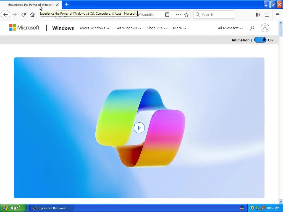The width and height of the screenshot is (283, 212).
Task: Click the 10:54 AM taskbar clock
Action: [273, 208]
